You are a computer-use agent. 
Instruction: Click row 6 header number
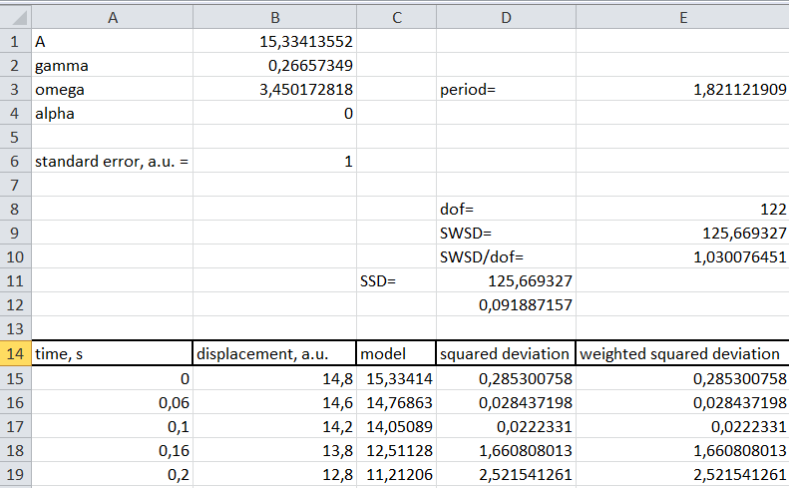pos(15,161)
